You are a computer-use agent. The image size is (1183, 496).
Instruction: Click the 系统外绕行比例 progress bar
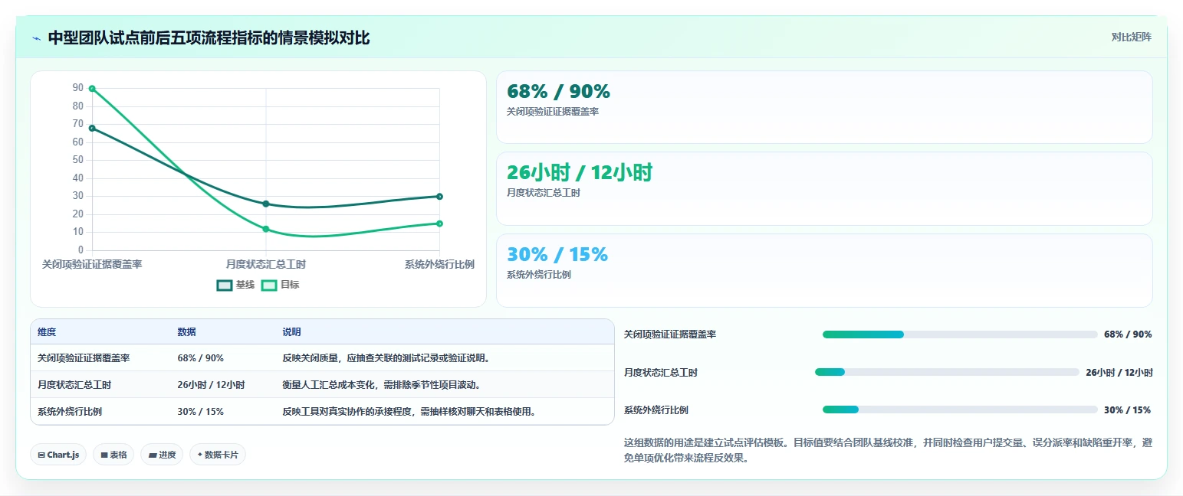(960, 410)
